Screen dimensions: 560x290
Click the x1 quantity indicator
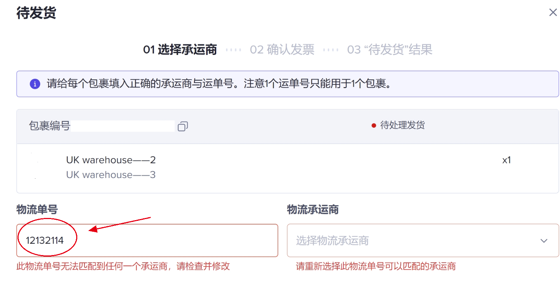[506, 160]
